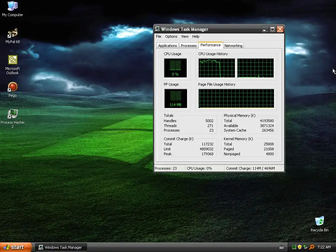Click the Paged kernel memory value 21008

[269, 149]
